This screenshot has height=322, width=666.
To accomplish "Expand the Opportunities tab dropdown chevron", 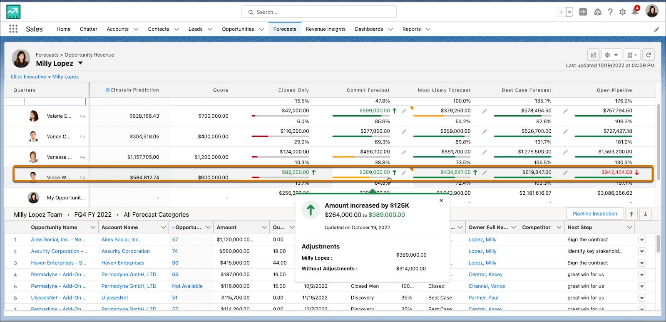I will [261, 29].
